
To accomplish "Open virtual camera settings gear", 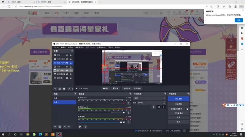I will (187, 109).
